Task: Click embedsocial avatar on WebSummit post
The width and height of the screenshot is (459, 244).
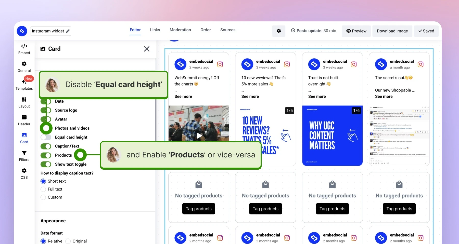Action: 181,64
